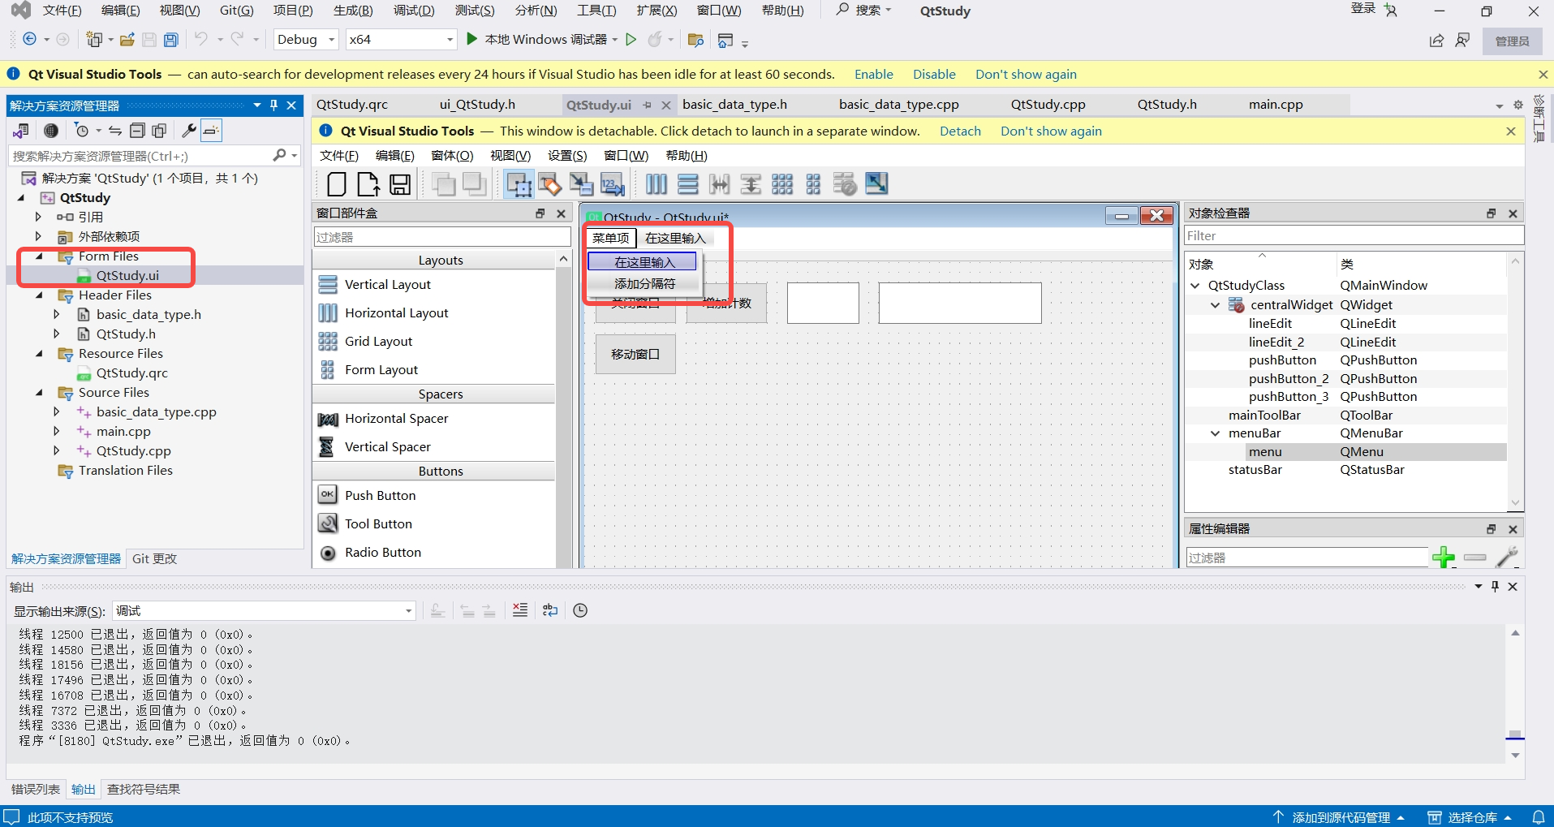Viewport: 1554px width, 827px height.
Task: Collapse centralWidget node in Object Inspector
Action: tap(1215, 305)
